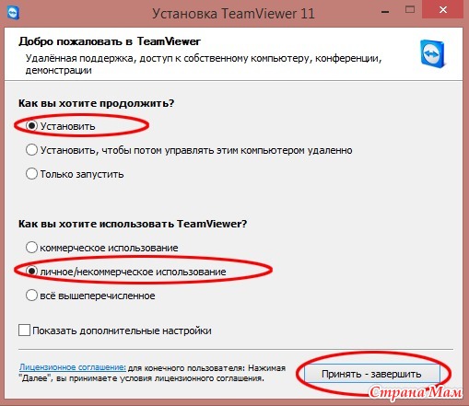Click the TeamViewer icon in the title bar
Image resolution: width=469 pixels, height=406 pixels.
coord(13,13)
